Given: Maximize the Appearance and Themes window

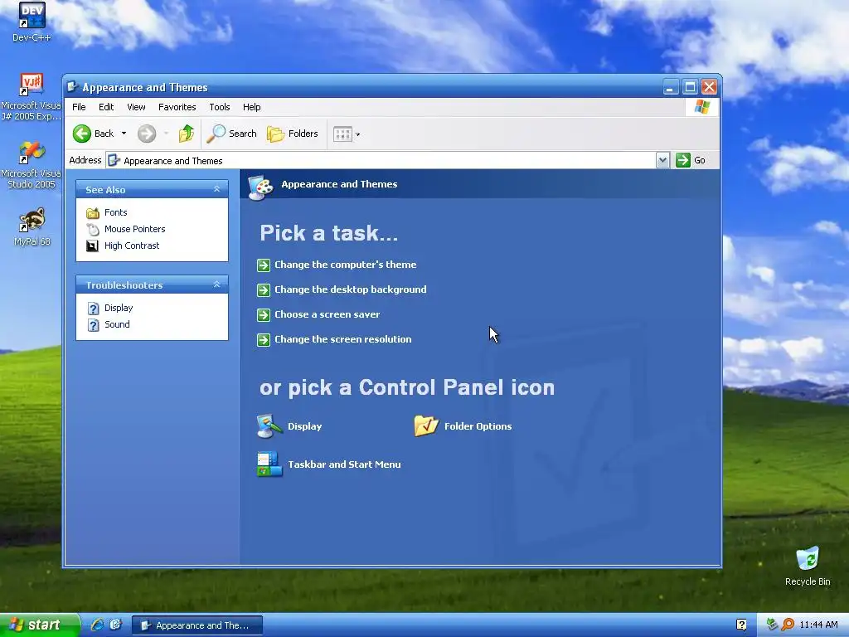Looking at the screenshot, I should [690, 86].
